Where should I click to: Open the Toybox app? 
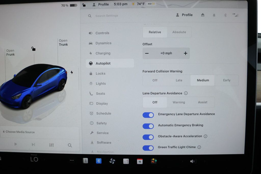[x=154, y=161]
